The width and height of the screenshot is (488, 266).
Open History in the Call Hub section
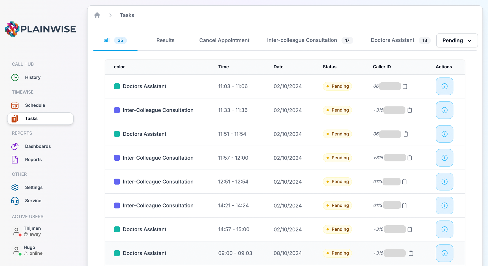pos(33,77)
